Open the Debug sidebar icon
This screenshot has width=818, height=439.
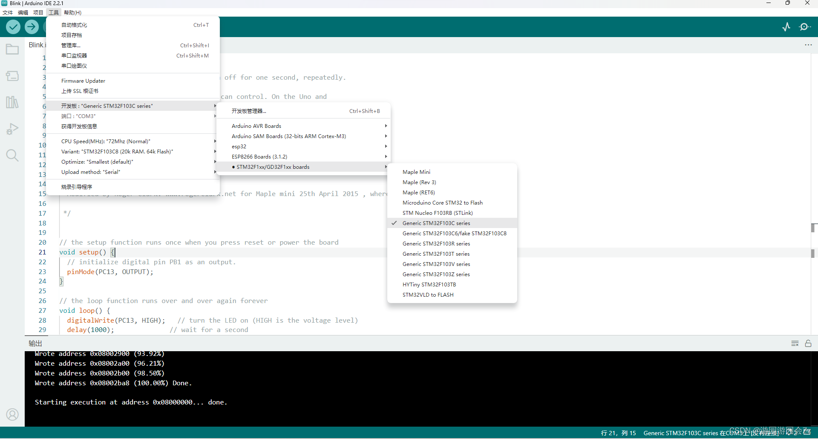[x=12, y=129]
